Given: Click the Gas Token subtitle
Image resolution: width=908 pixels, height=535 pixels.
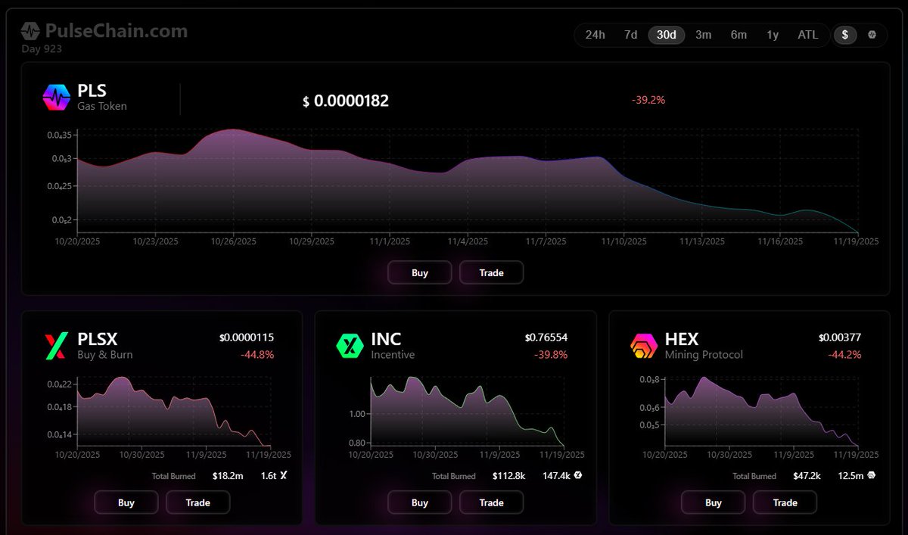Looking at the screenshot, I should [x=102, y=107].
